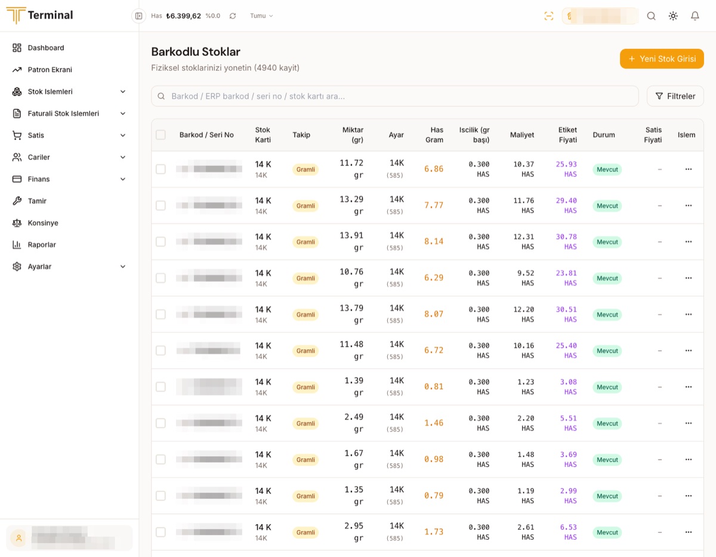716x557 pixels.
Task: Open actions menu for 10.76 gr row
Action: pyautogui.click(x=689, y=278)
